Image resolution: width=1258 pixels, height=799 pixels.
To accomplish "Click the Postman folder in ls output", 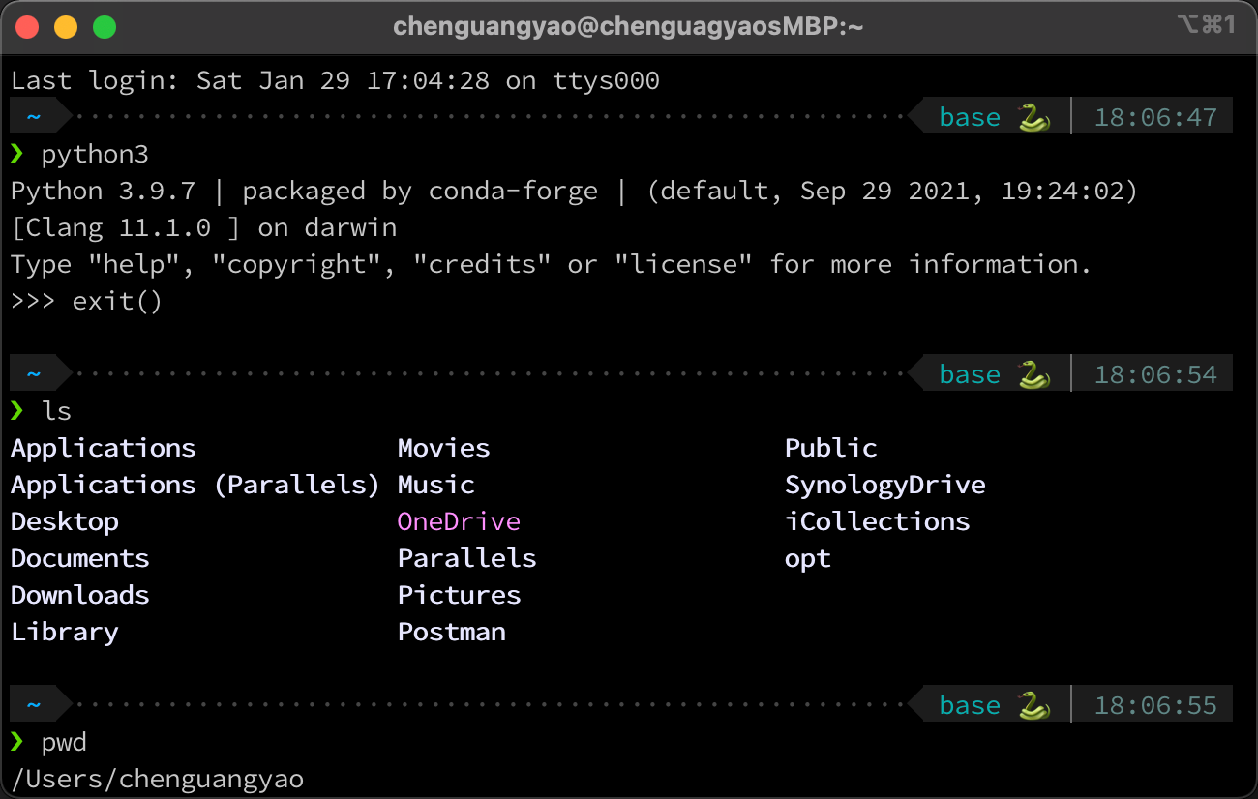I will point(451,632).
